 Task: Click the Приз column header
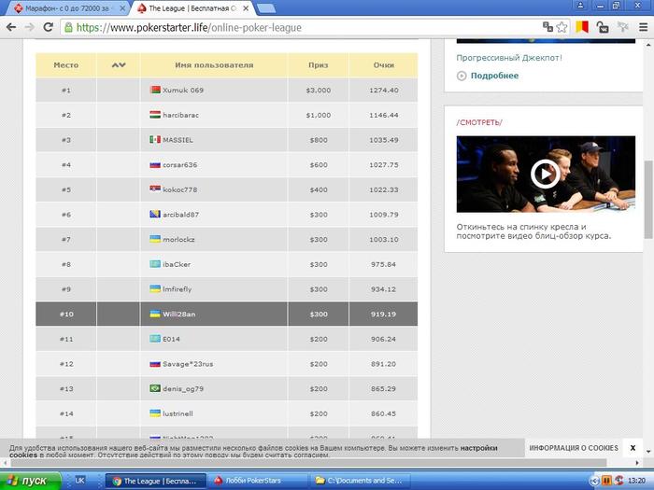319,65
